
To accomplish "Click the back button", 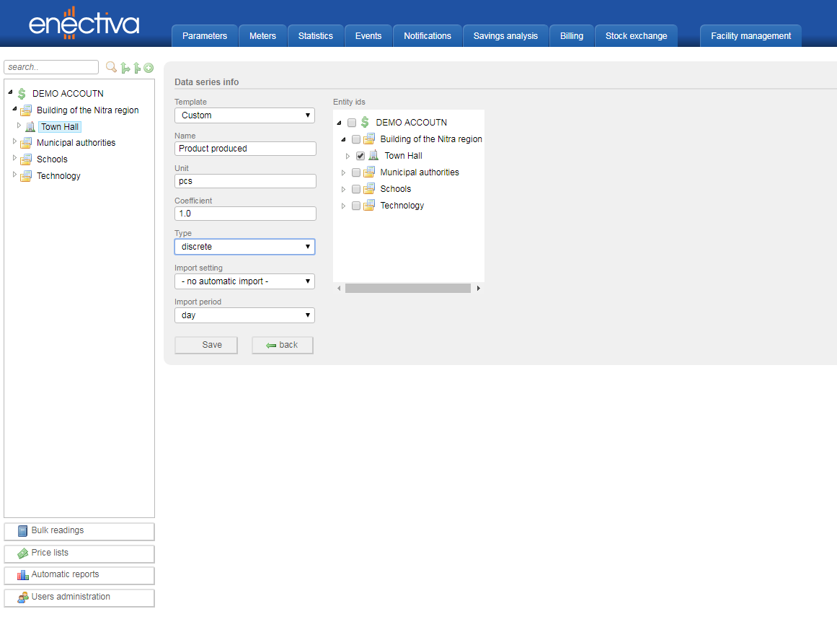I will coord(282,345).
